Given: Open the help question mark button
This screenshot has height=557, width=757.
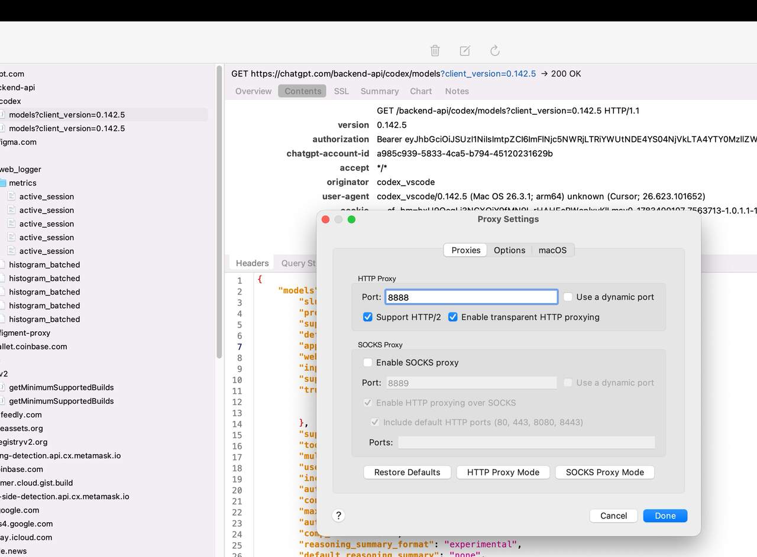Looking at the screenshot, I should [x=338, y=516].
